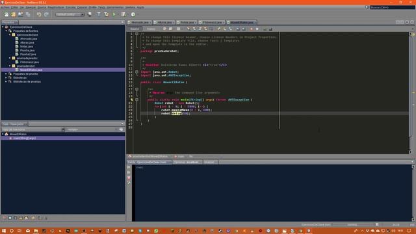Click the Open Project toolbar icon
This screenshot has width=416, height=234.
[x=20, y=14]
